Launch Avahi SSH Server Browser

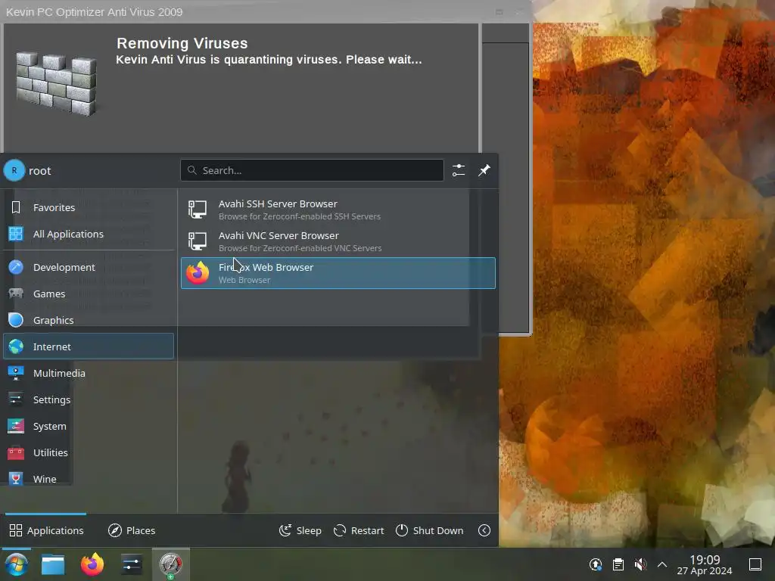(x=338, y=210)
